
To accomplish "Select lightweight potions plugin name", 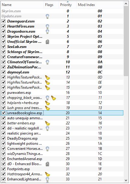I will 24,144.
